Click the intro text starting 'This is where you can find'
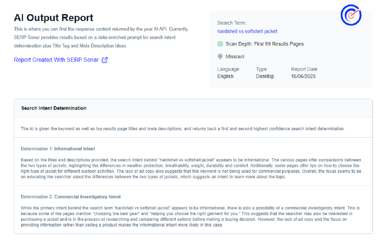 [101, 38]
